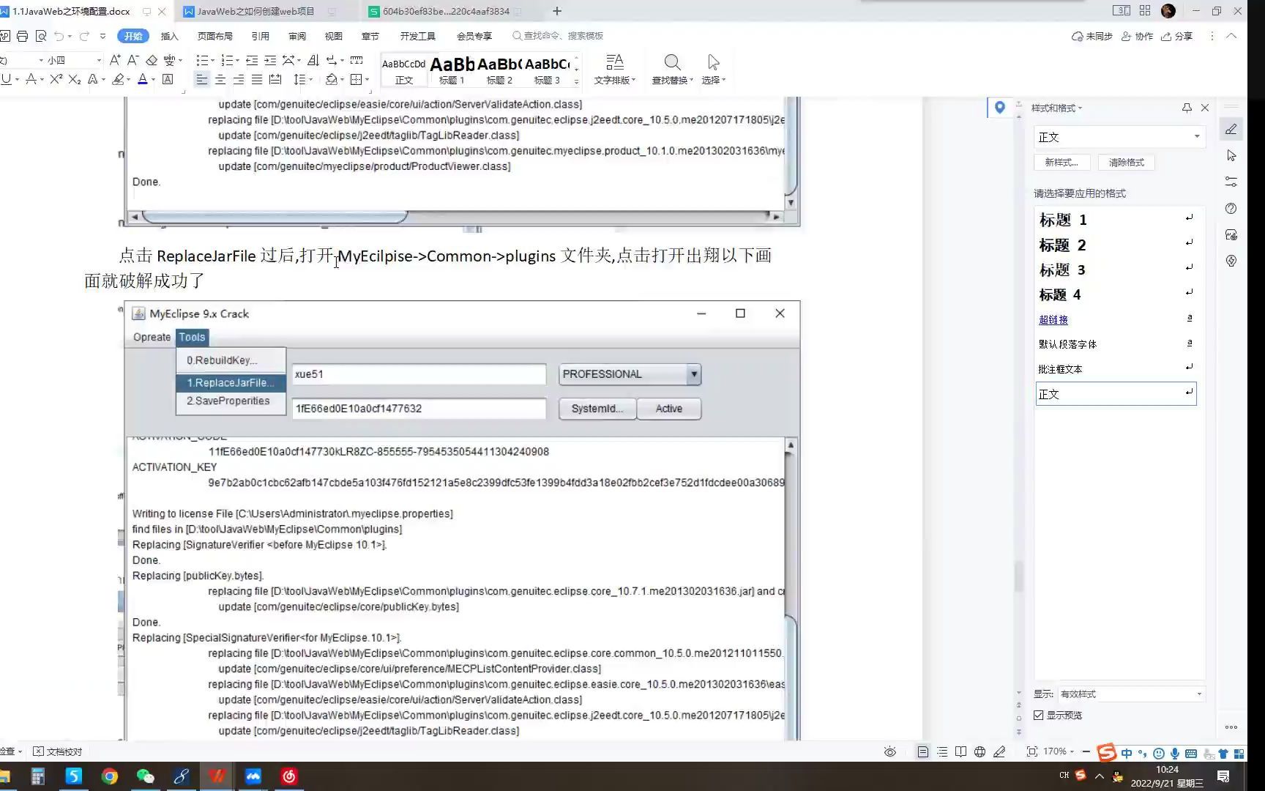Screen dimensions: 1265x791
Task: Expand the styles gallery more arrow
Action: [x=576, y=82]
